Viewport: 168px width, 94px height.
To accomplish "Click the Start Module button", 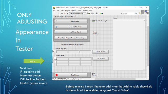I will tap(71, 21).
